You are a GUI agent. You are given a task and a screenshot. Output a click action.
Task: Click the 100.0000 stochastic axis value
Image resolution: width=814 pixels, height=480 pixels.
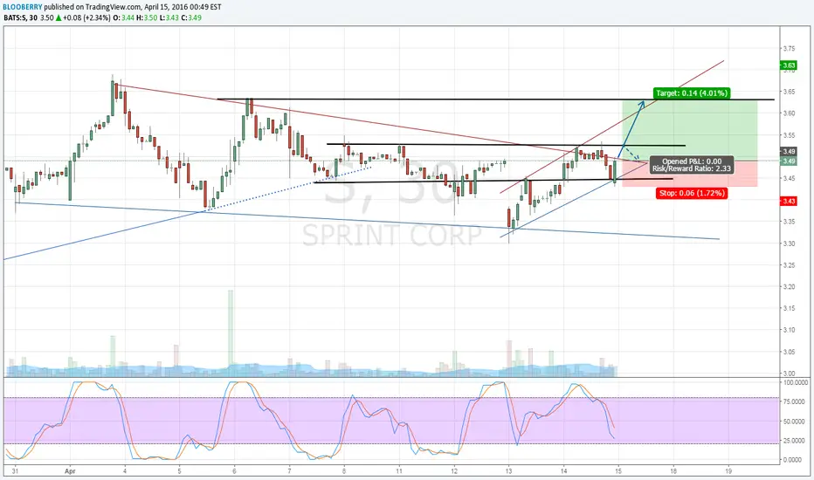[x=794, y=382]
